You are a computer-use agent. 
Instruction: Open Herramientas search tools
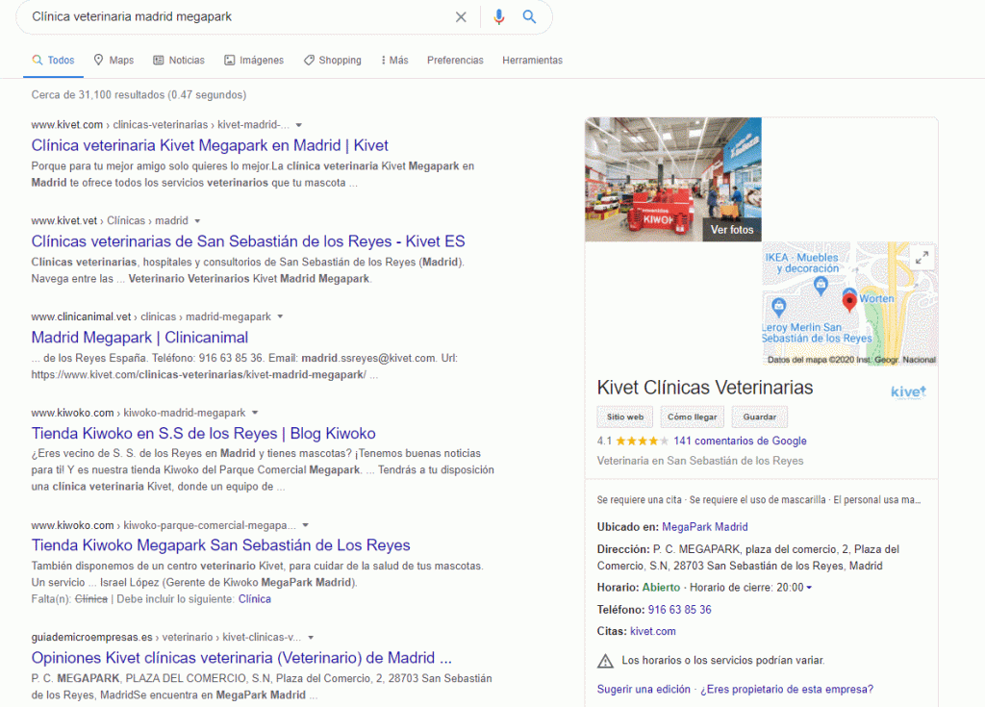tap(532, 61)
